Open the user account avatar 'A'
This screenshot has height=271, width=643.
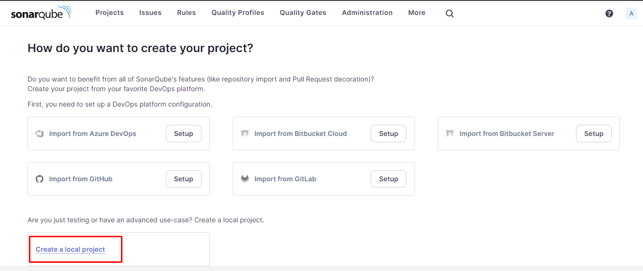631,14
